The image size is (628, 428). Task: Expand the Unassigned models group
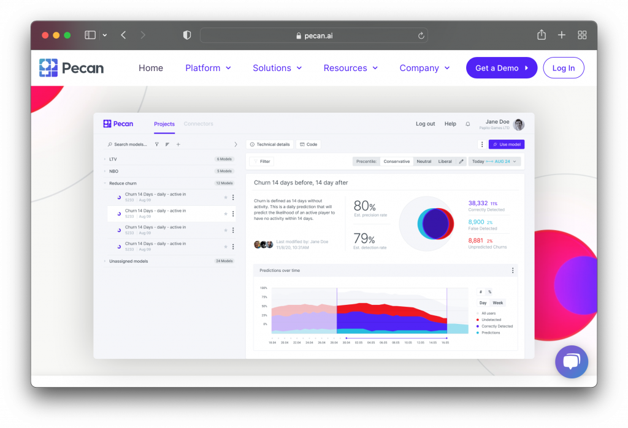pyautogui.click(x=105, y=261)
